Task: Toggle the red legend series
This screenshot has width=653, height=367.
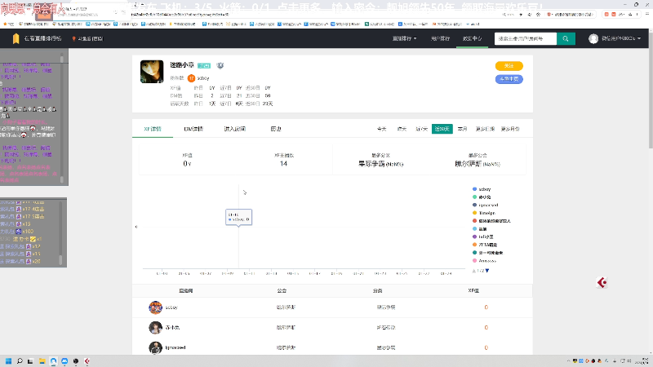Action: (x=491, y=221)
